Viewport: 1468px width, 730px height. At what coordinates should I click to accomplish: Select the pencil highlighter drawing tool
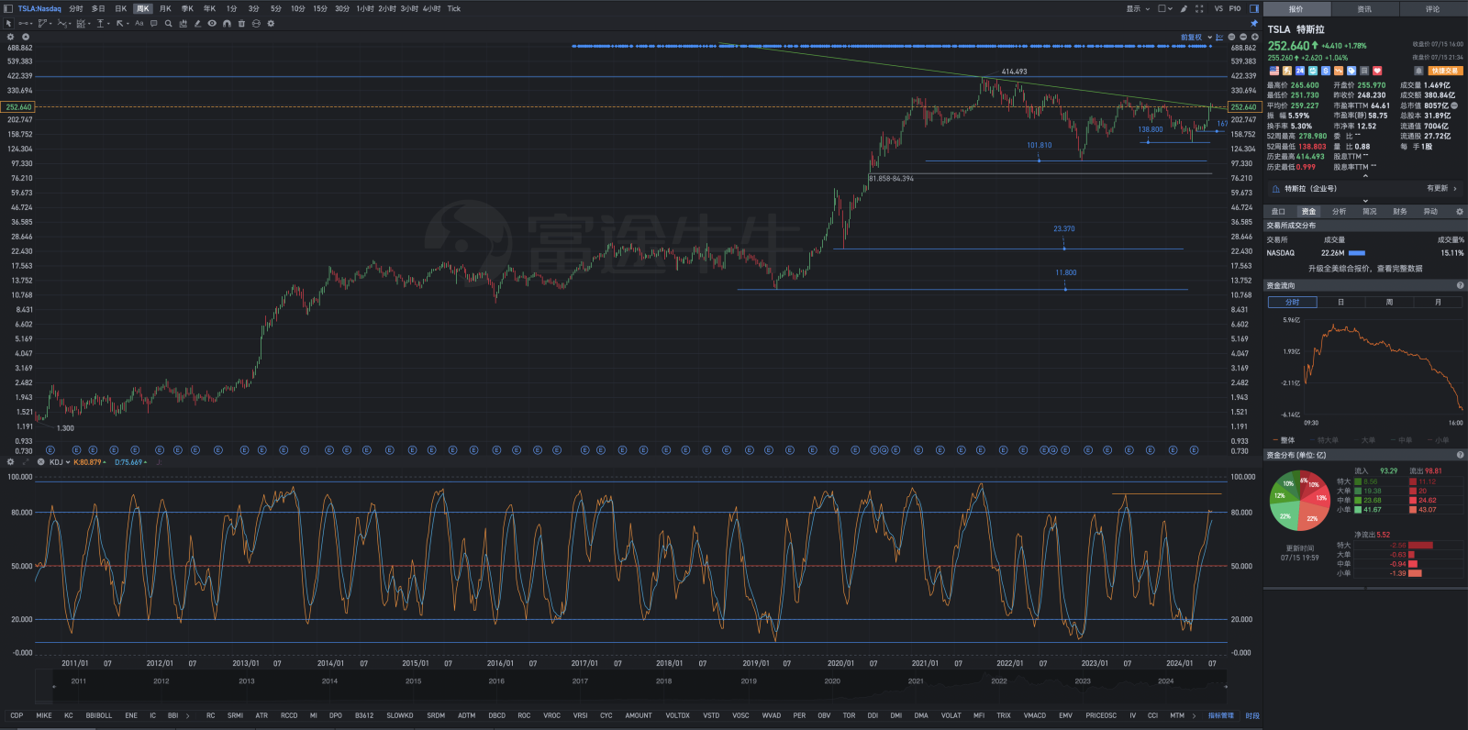pyautogui.click(x=197, y=23)
